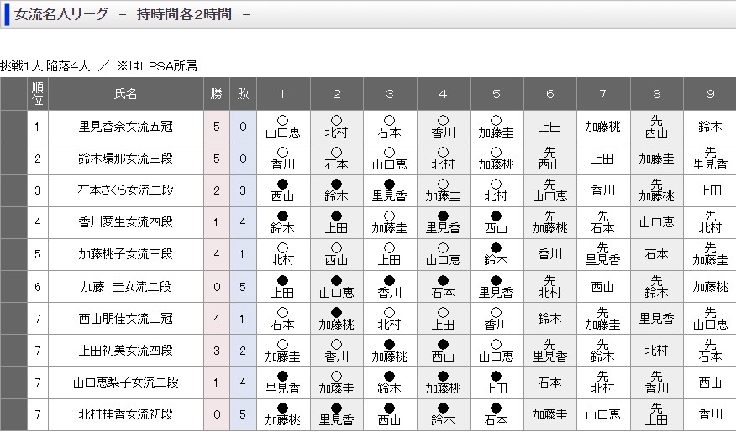Click the round 8 column header
Image resolution: width=736 pixels, height=432 pixels.
[x=657, y=94]
